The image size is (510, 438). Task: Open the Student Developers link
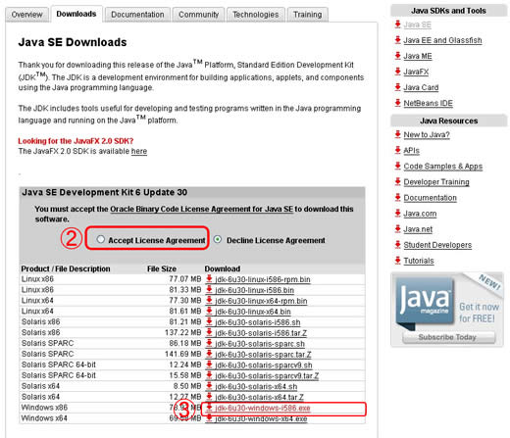tap(437, 245)
